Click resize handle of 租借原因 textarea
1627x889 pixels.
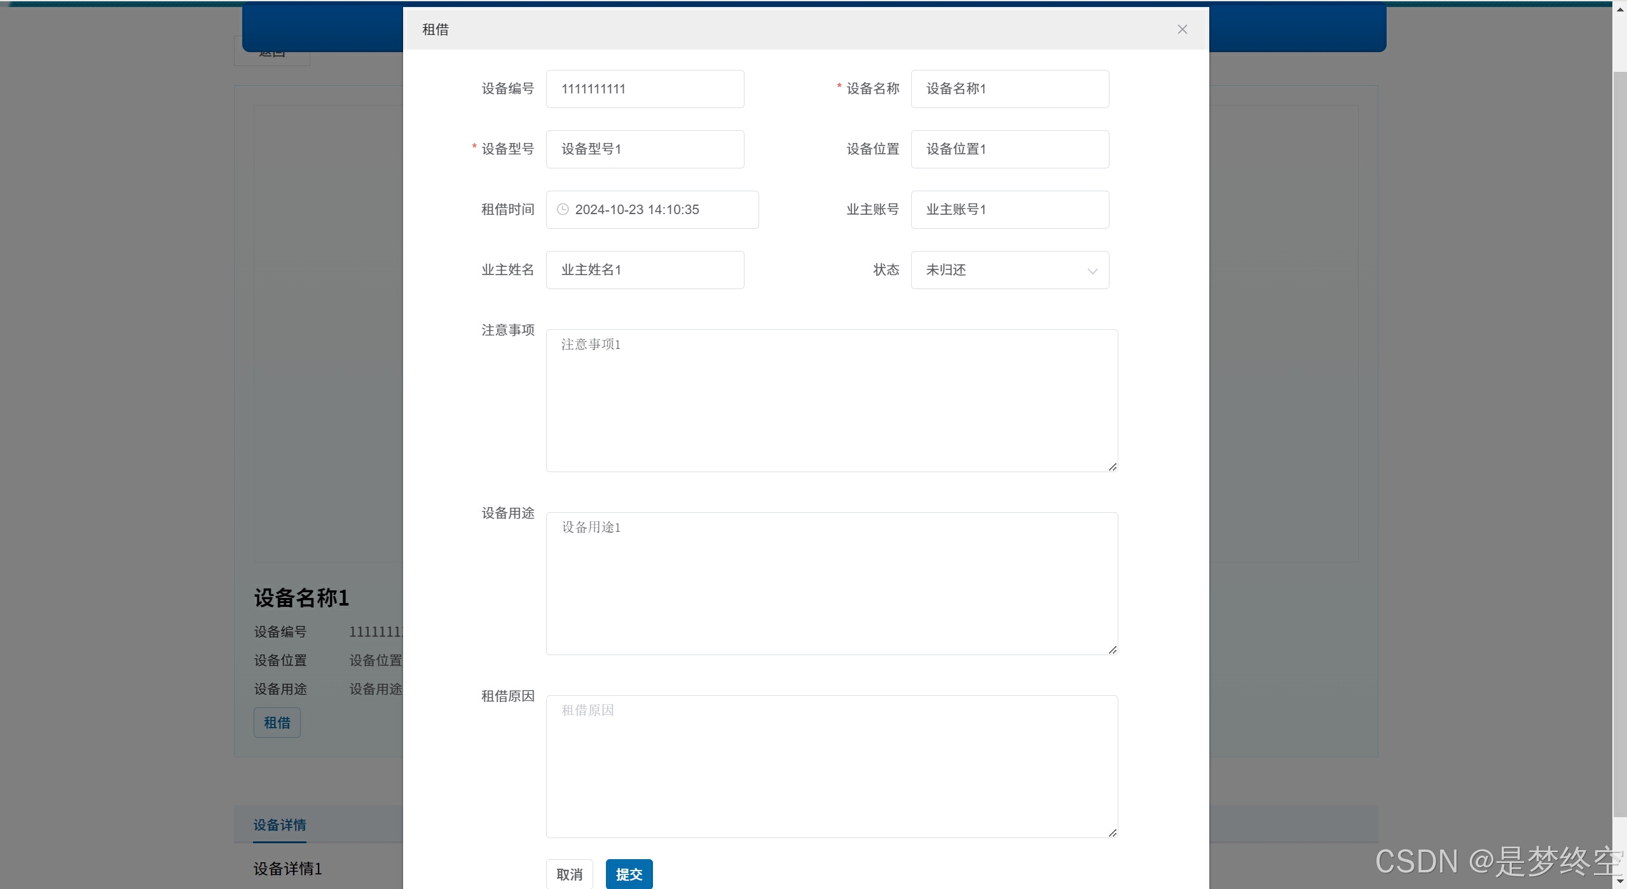tap(1113, 833)
